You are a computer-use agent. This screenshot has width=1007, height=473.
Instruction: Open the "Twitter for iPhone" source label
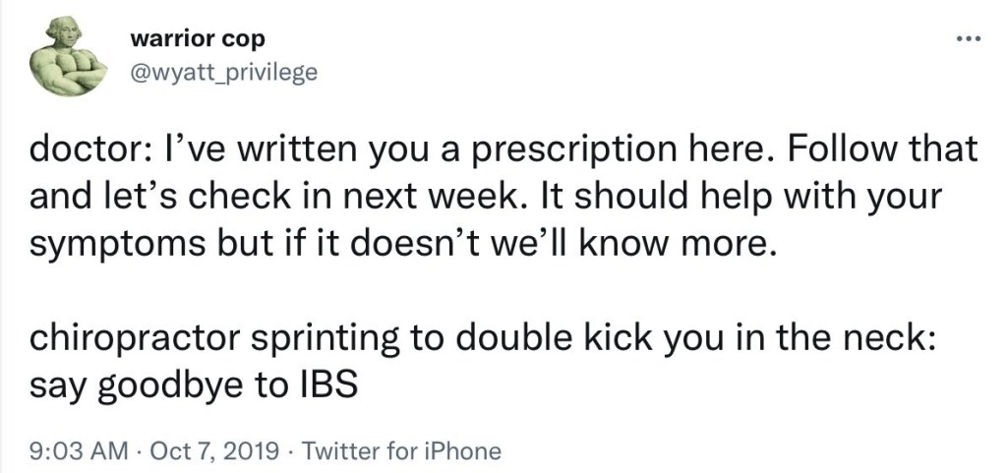(401, 450)
